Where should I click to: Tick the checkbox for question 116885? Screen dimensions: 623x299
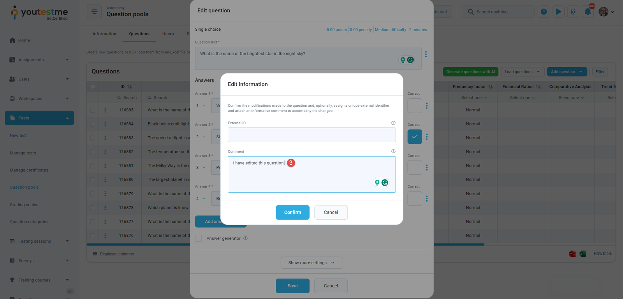point(93,110)
